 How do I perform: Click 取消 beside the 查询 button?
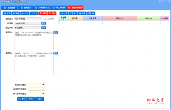tap(31, 99)
